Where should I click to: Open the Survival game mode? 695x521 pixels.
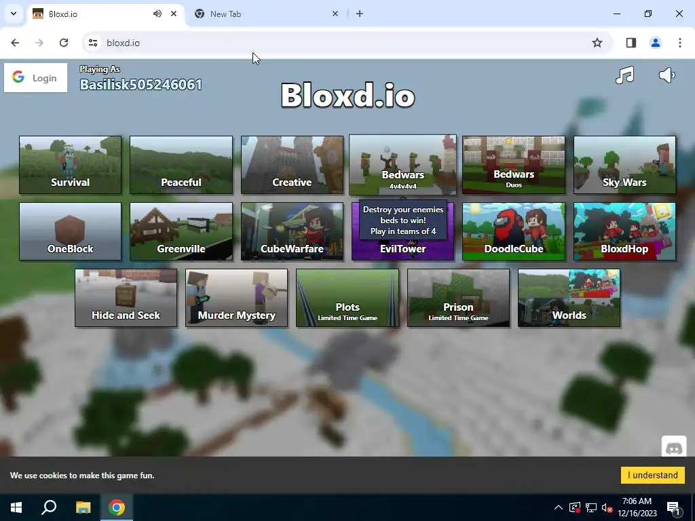tap(70, 165)
